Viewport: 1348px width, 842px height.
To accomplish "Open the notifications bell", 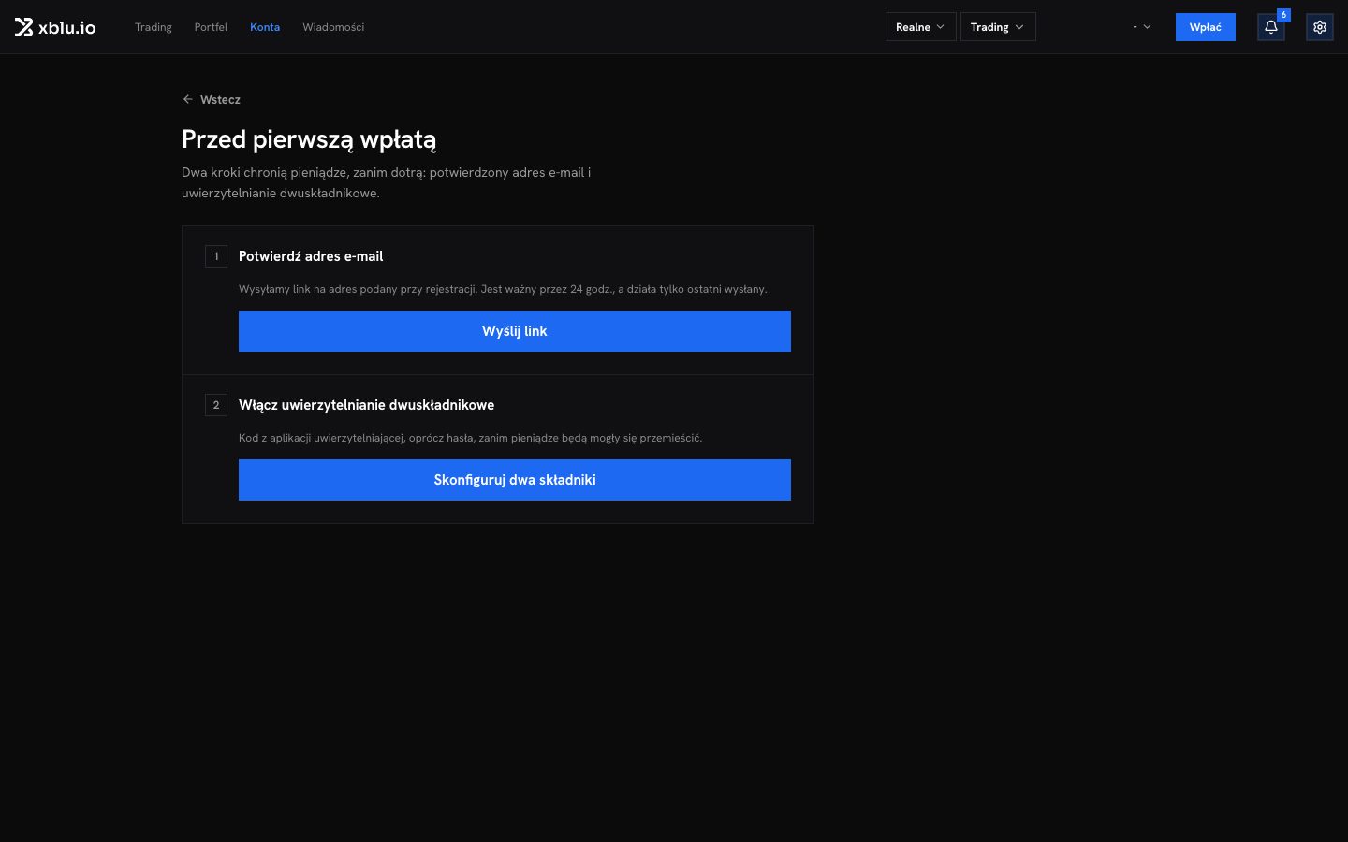I will tap(1271, 27).
